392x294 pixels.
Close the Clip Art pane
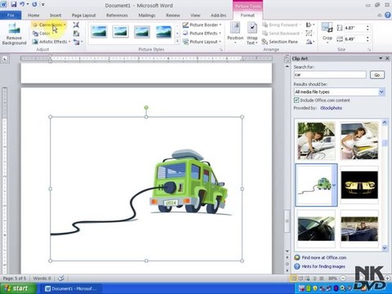point(387,58)
